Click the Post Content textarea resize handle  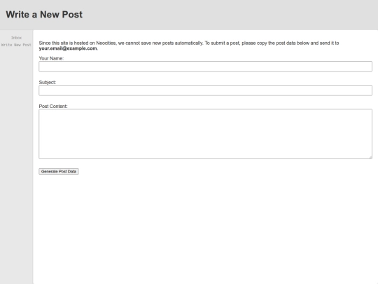370,158
